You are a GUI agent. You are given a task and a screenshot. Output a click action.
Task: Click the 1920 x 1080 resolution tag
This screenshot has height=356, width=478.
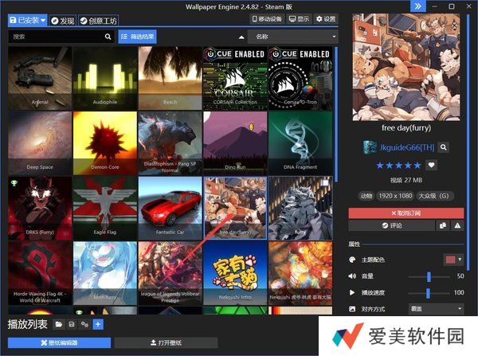(395, 196)
